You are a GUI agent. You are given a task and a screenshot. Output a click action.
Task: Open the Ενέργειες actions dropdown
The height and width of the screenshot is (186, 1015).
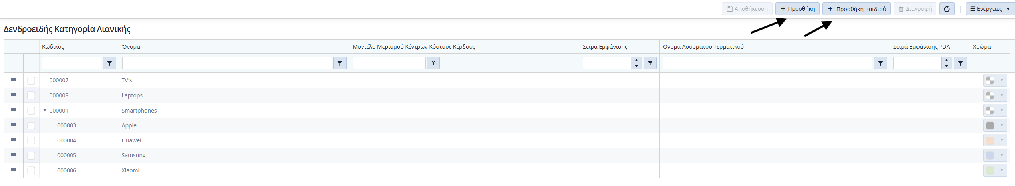pyautogui.click(x=990, y=9)
